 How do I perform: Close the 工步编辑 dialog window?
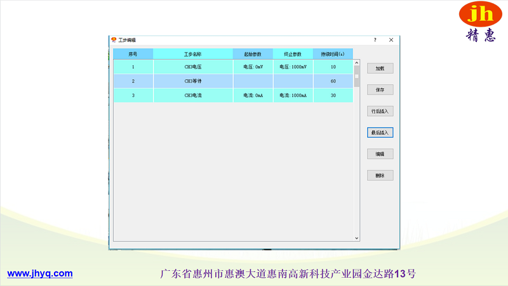point(391,40)
